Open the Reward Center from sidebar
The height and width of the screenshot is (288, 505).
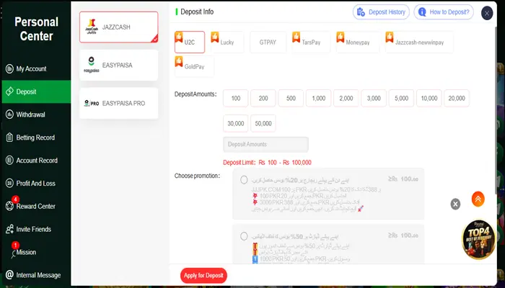point(35,207)
